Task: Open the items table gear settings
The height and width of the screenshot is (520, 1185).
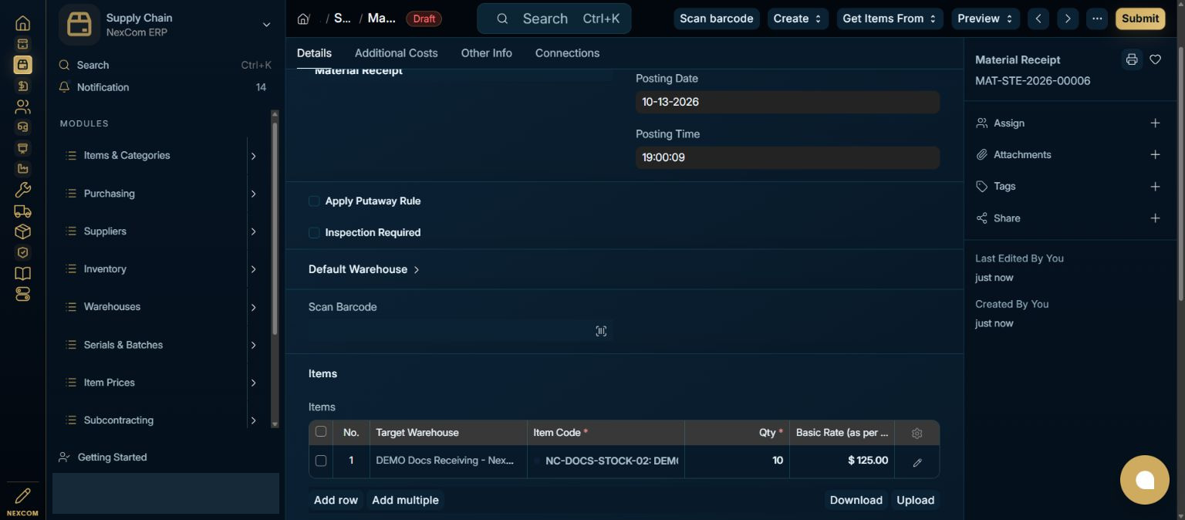Action: tap(917, 434)
